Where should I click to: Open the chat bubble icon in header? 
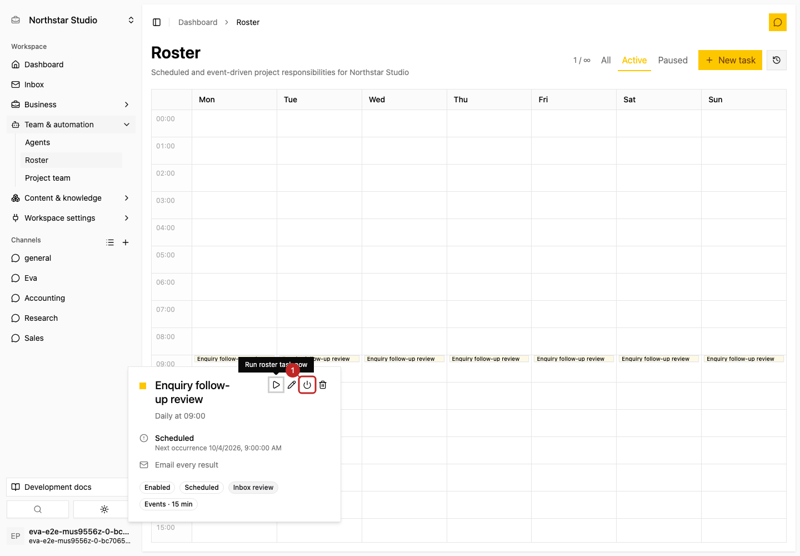(x=778, y=22)
